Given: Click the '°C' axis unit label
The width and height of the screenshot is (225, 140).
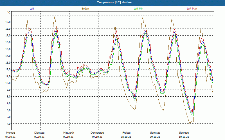Looking at the screenshot, I should tap(9, 13).
